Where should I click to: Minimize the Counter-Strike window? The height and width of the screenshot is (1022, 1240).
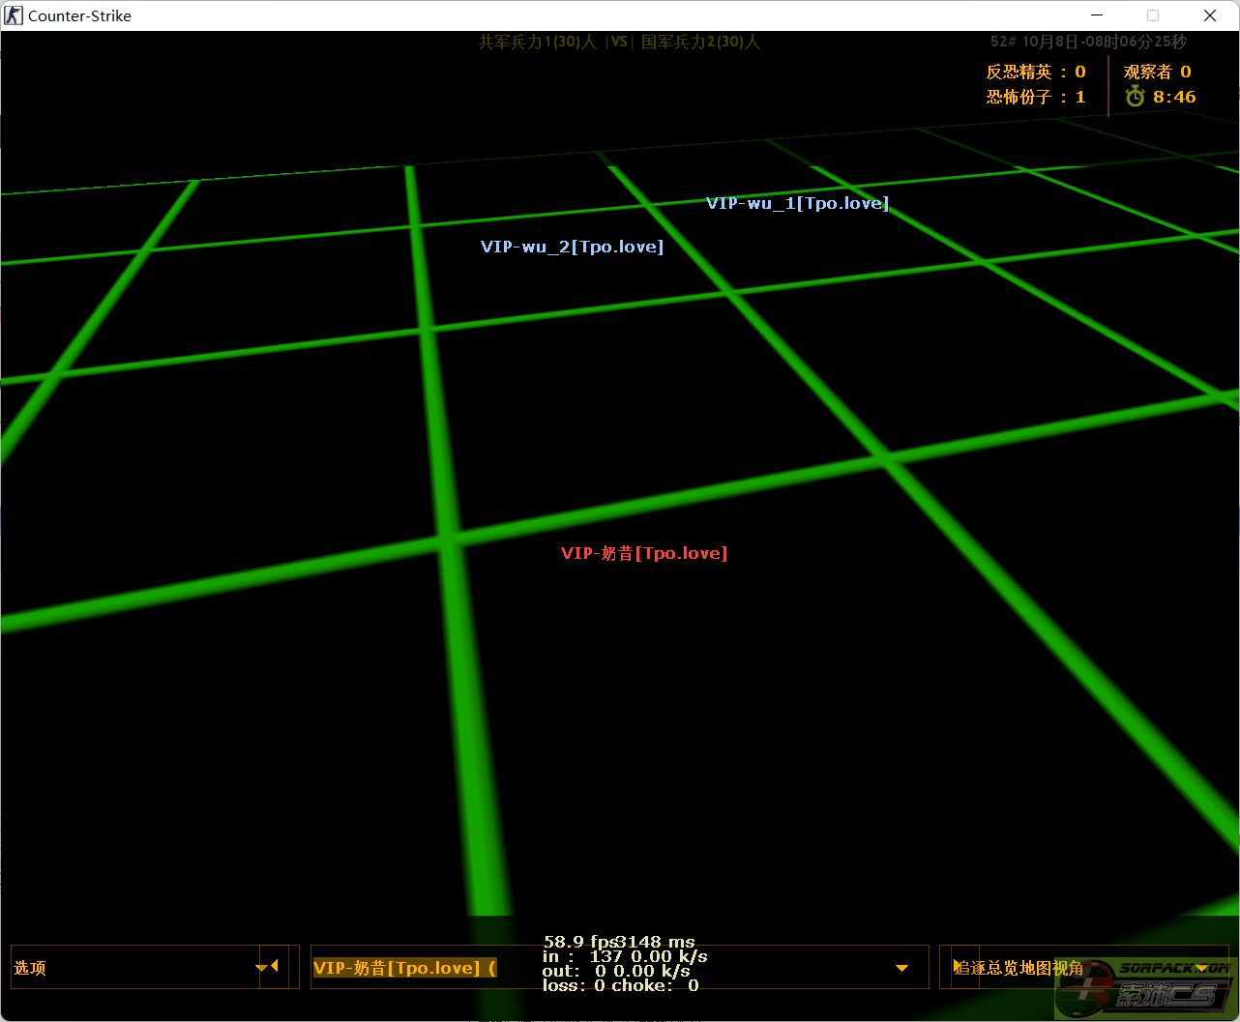pyautogui.click(x=1097, y=15)
